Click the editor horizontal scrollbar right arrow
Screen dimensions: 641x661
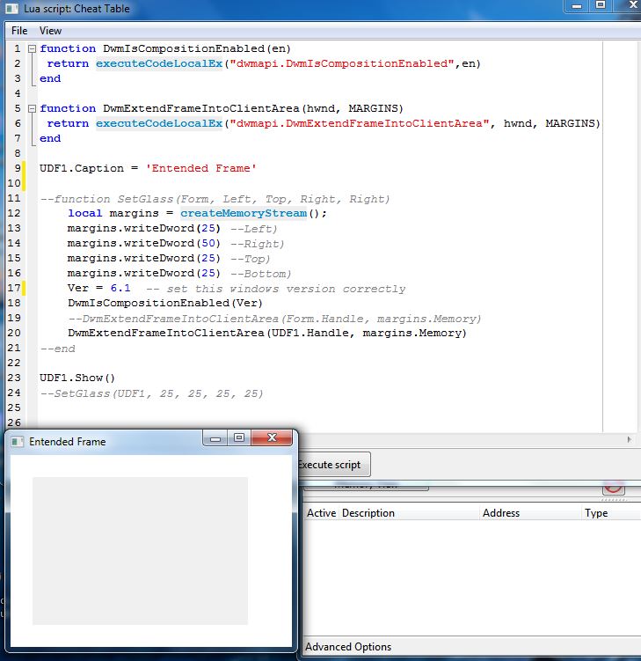click(629, 439)
